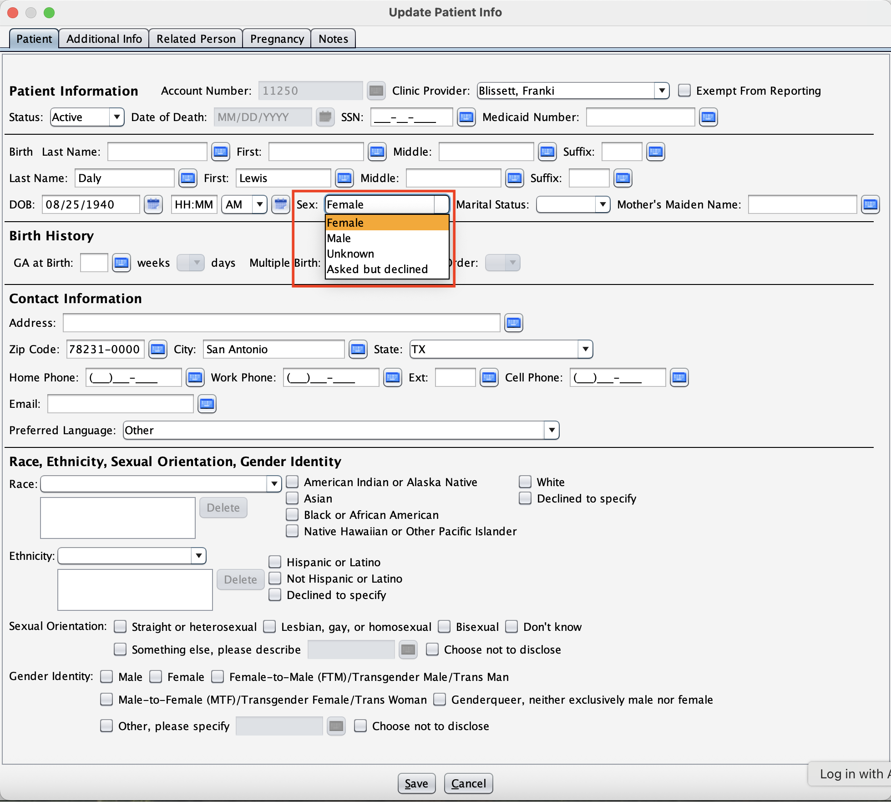Image resolution: width=891 pixels, height=802 pixels.
Task: Switch to the Additional Info tab
Action: tap(104, 39)
